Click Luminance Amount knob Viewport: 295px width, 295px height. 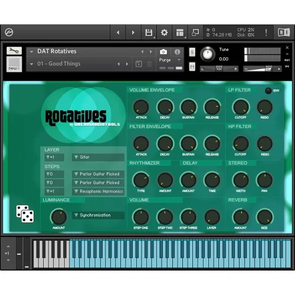pyautogui.click(x=58, y=217)
